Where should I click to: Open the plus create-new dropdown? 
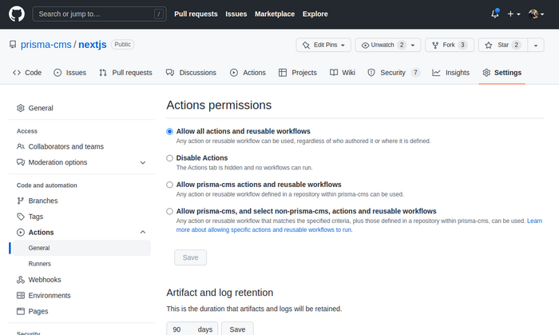[x=513, y=14]
